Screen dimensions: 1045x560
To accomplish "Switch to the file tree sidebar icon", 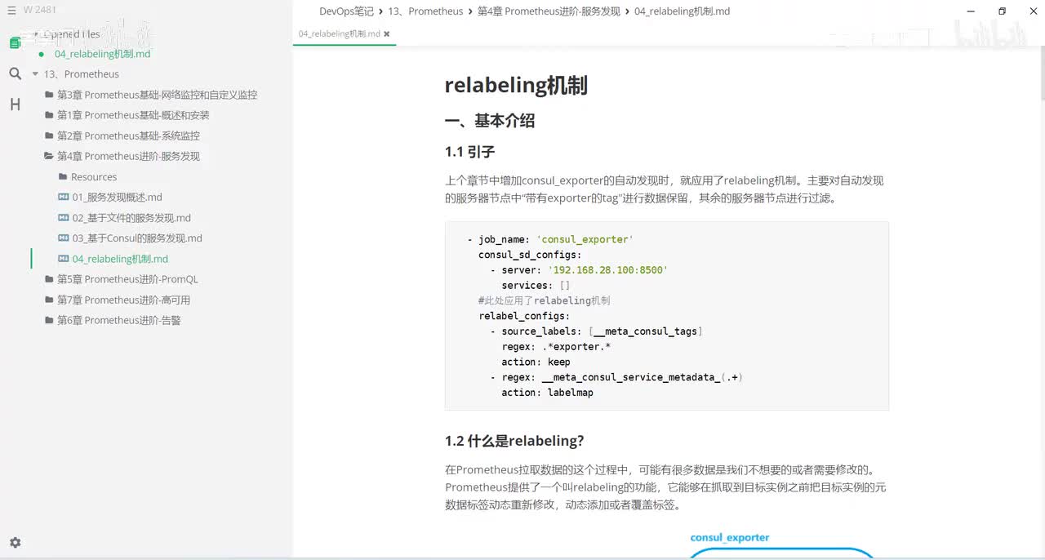I will [15, 42].
